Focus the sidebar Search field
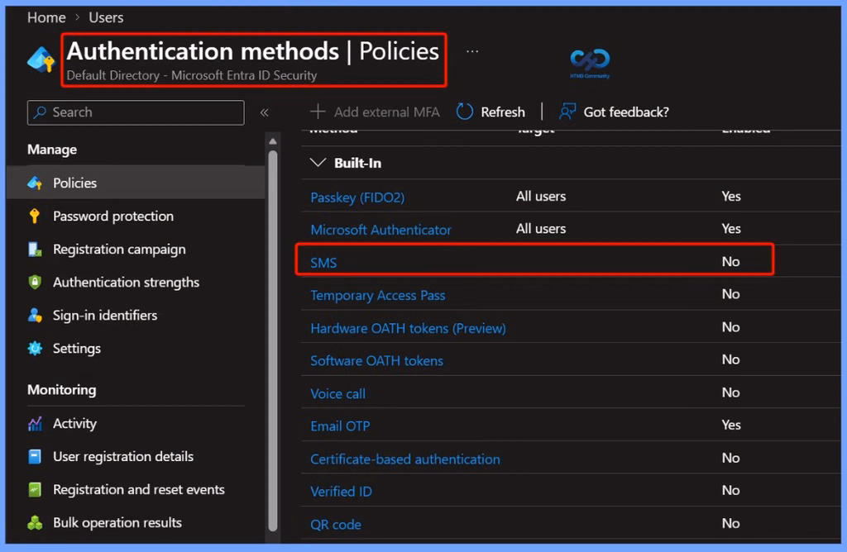847x552 pixels. (136, 112)
